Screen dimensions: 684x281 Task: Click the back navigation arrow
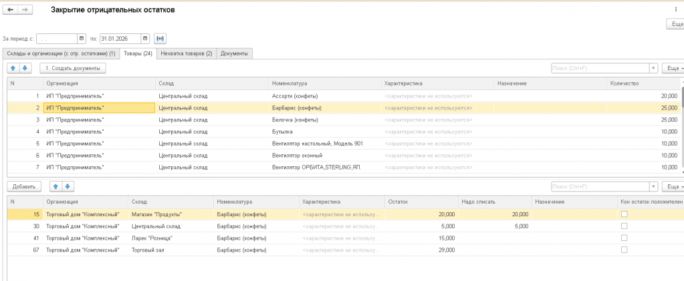tap(11, 10)
